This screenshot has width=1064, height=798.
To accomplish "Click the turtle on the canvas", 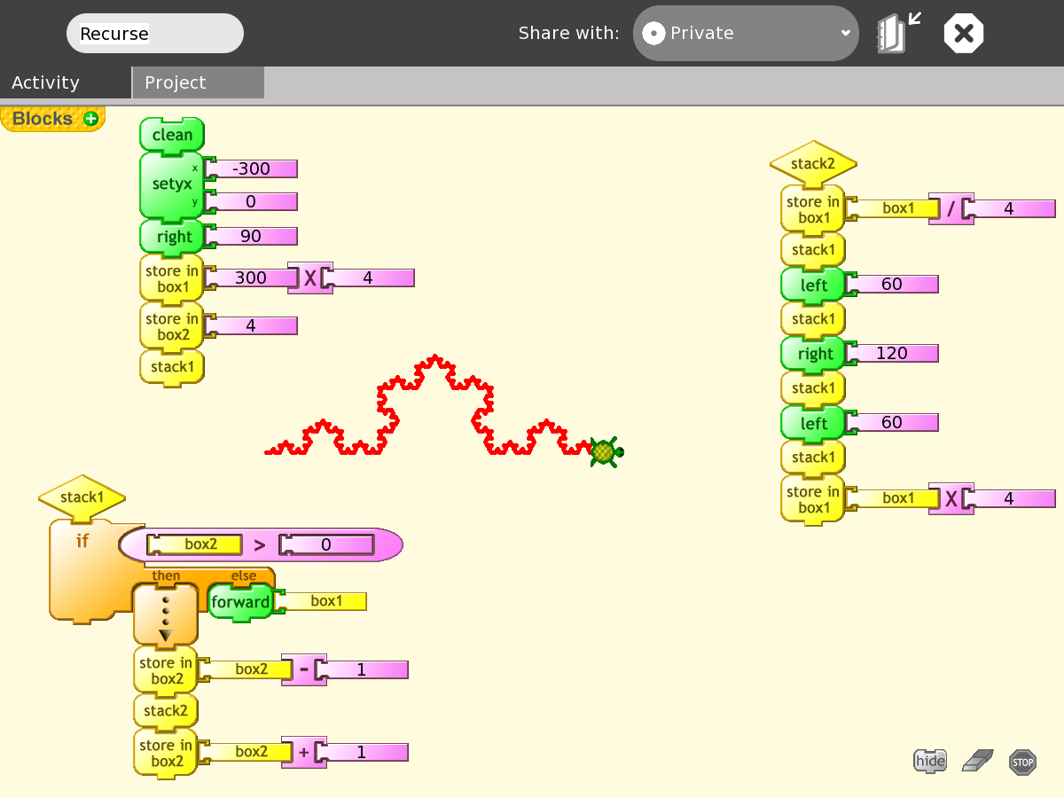I will pos(606,451).
